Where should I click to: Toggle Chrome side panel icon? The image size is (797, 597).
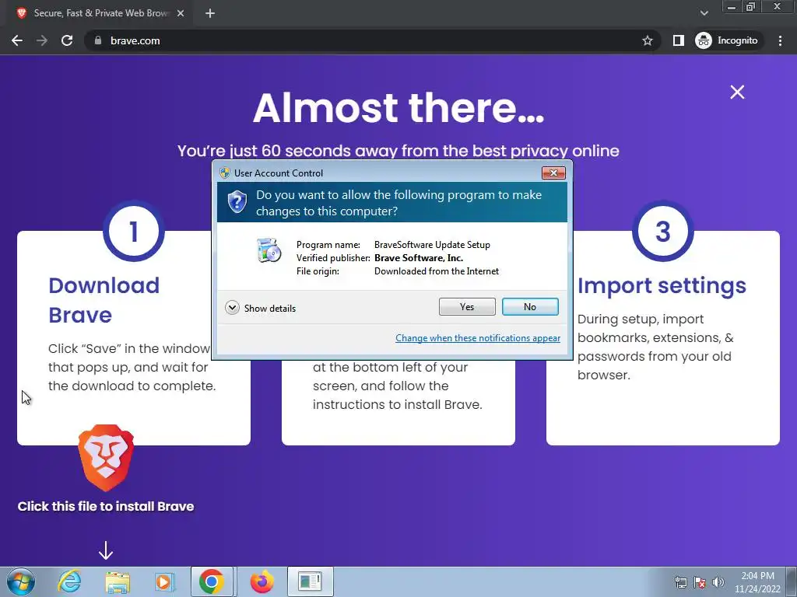(x=678, y=40)
